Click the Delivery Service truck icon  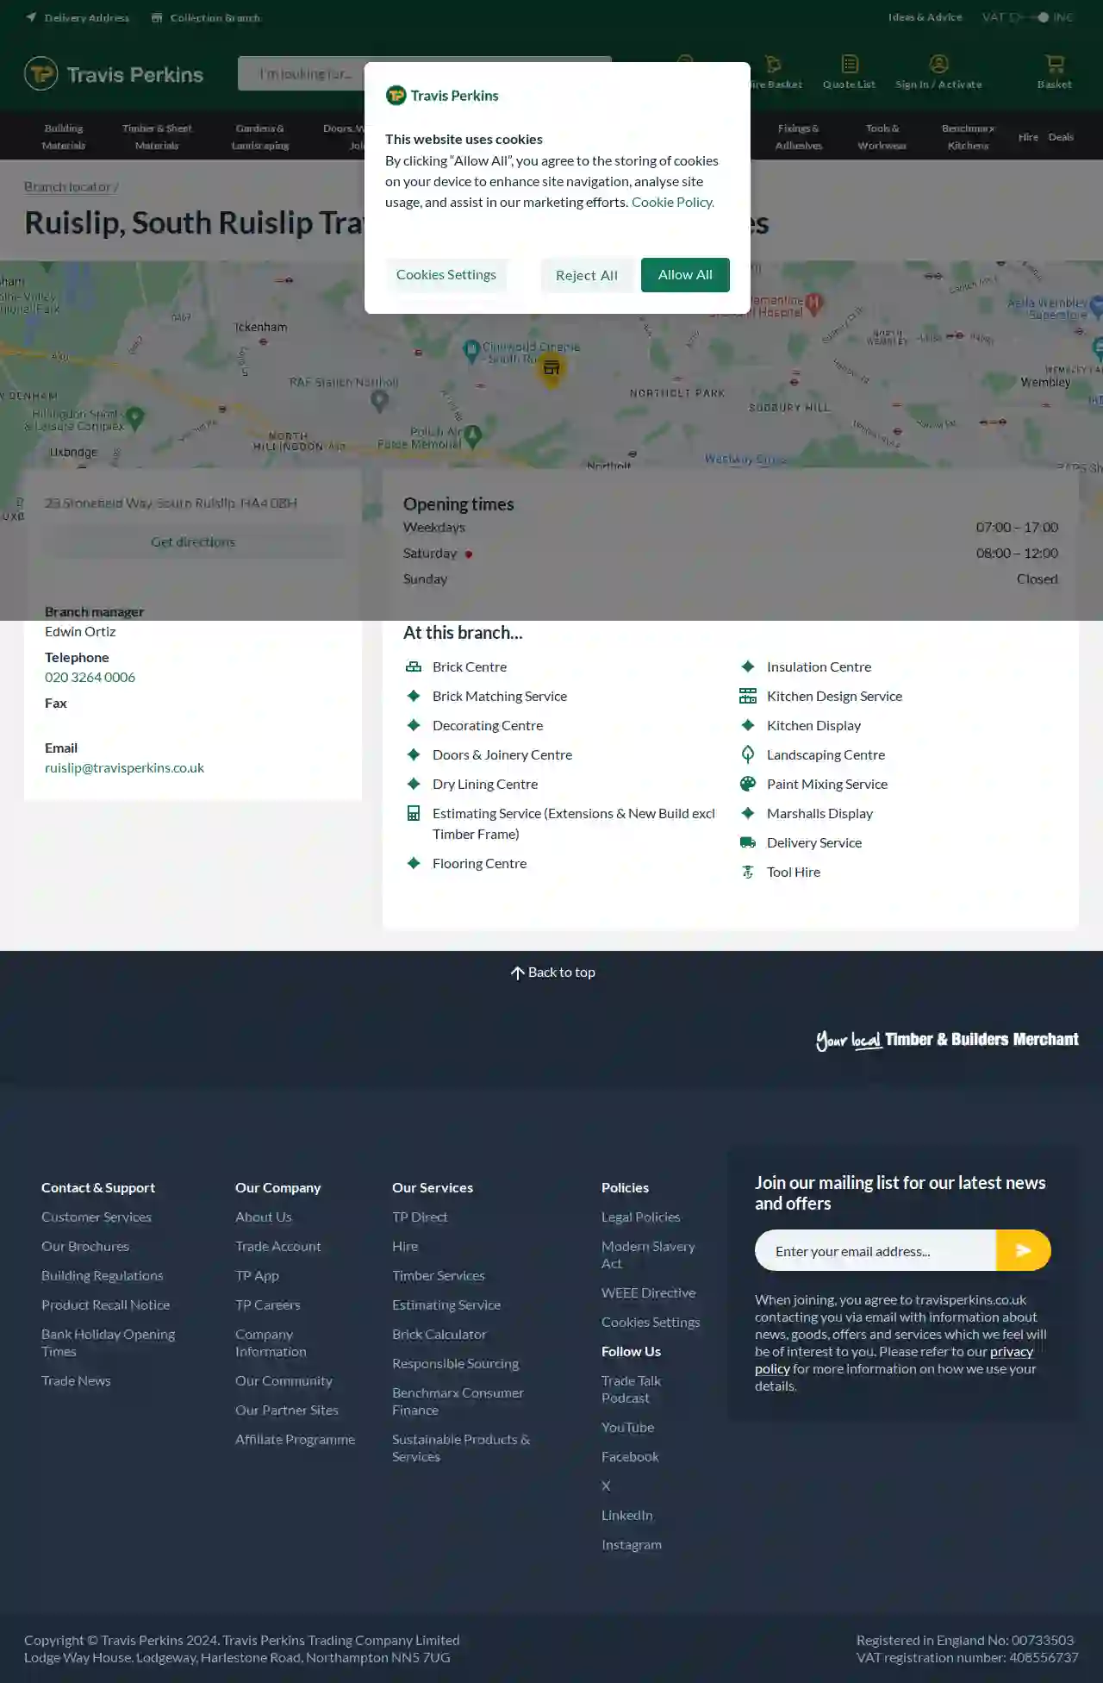[x=748, y=842]
